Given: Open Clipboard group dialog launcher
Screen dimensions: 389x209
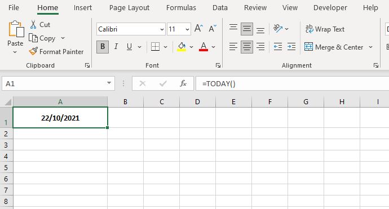Looking at the screenshot, I should 87,65.
